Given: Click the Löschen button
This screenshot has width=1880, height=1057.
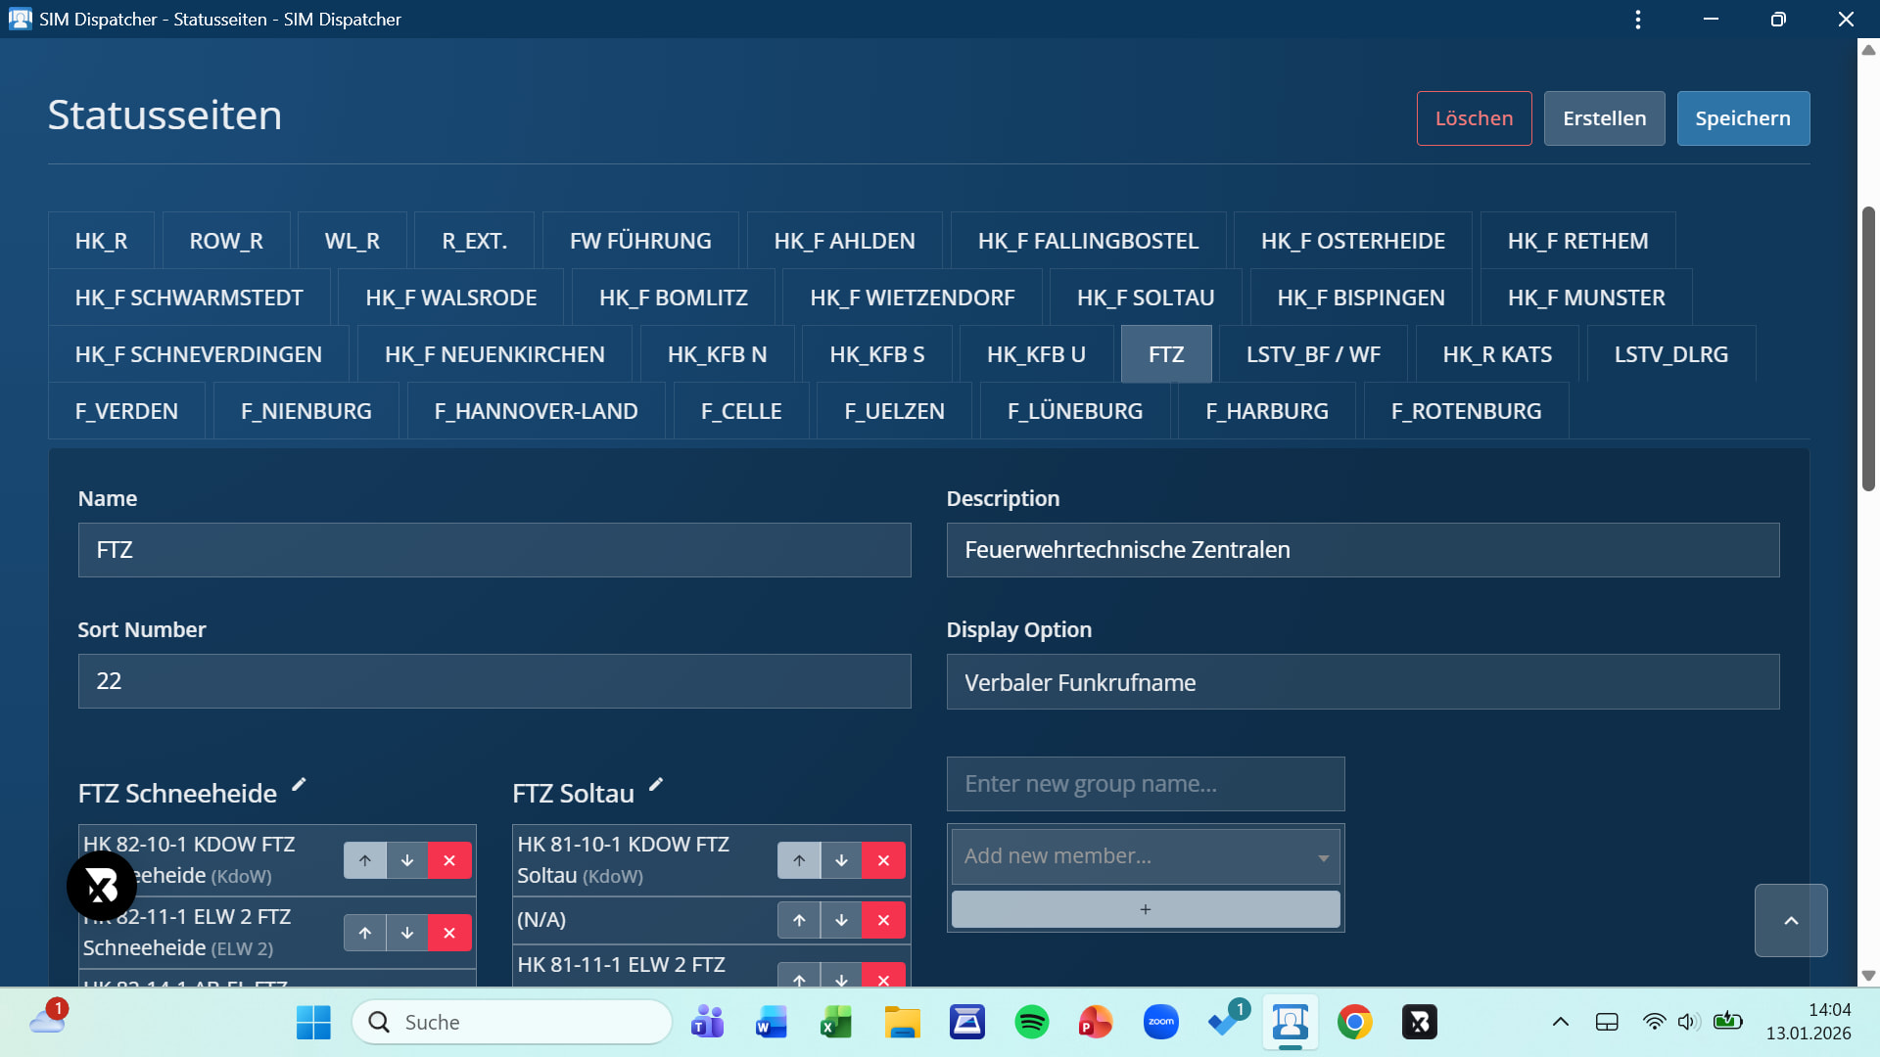Looking at the screenshot, I should pyautogui.click(x=1474, y=118).
